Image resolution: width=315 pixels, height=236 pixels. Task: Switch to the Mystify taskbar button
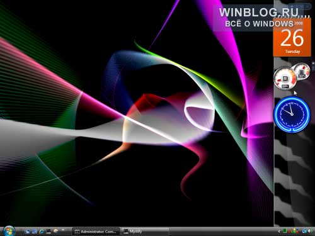tap(145, 232)
